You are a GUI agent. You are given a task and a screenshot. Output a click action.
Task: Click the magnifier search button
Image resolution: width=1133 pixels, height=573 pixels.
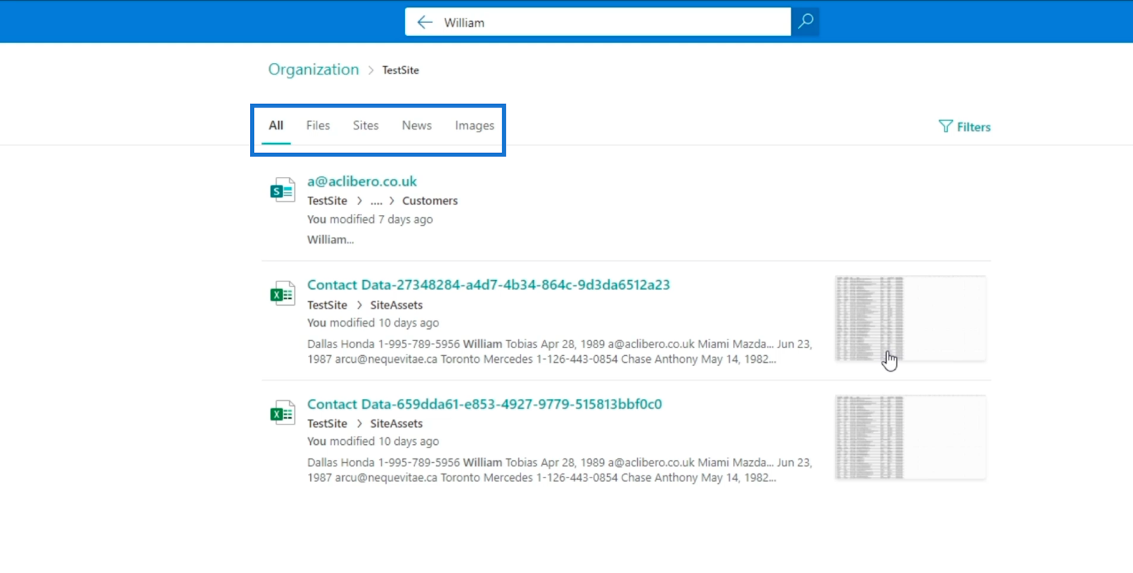click(x=805, y=22)
